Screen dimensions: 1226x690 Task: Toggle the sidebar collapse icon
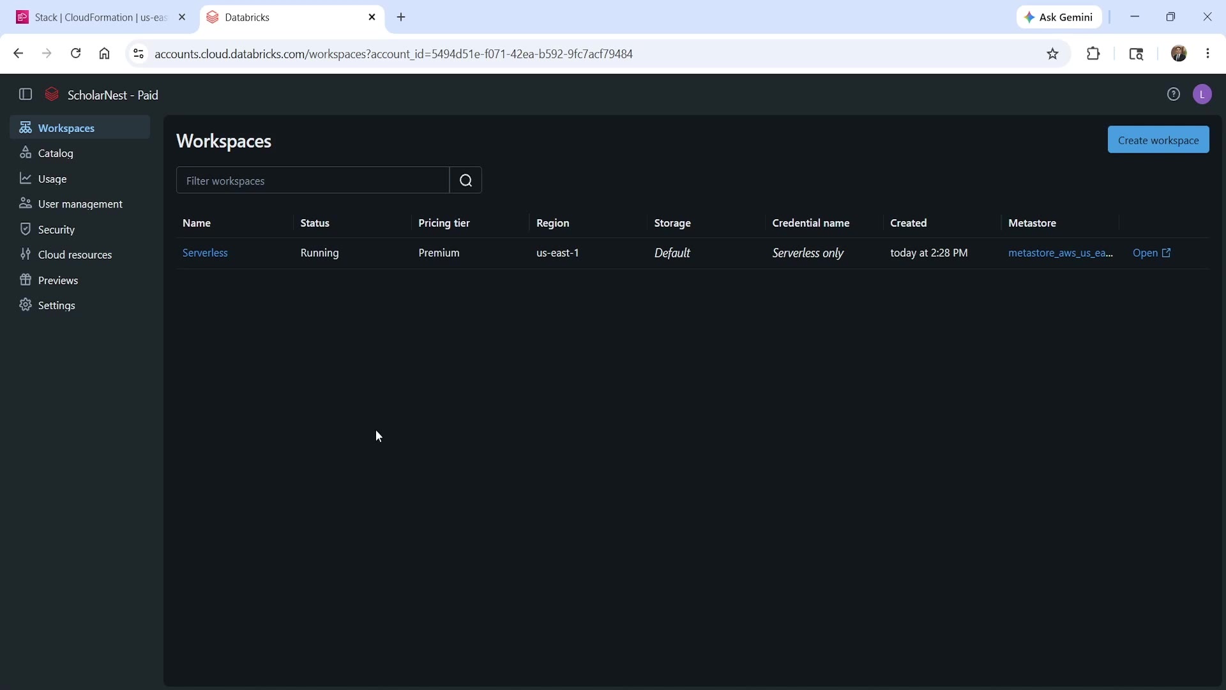pyautogui.click(x=26, y=95)
